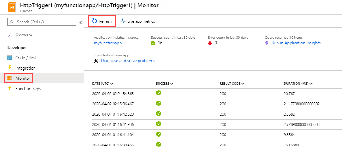Click success checkmark for 01:16:42.620 row
The height and width of the screenshot is (150, 342).
[159, 113]
